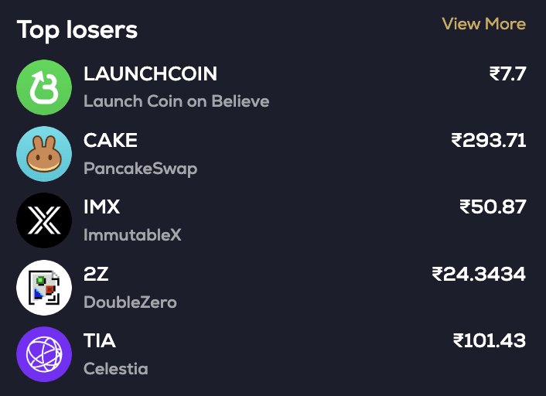Click the black ImmutableX logo icon
The height and width of the screenshot is (396, 546).
click(44, 220)
